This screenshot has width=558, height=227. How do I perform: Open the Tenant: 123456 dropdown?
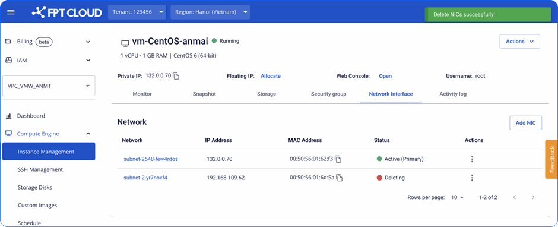click(x=137, y=12)
